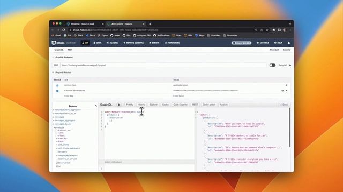Close the Explorer panel
This screenshot has height=192, width=343.
(x=96, y=106)
